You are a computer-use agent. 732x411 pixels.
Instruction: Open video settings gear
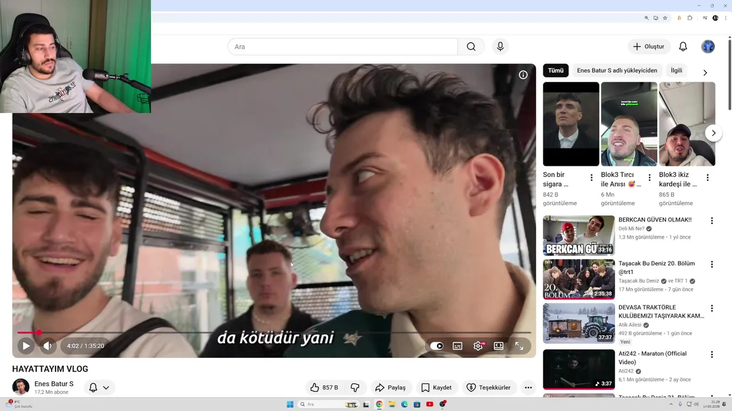(x=478, y=346)
